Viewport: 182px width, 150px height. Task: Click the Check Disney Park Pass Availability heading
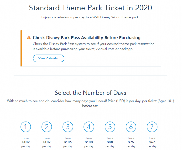click(87, 38)
